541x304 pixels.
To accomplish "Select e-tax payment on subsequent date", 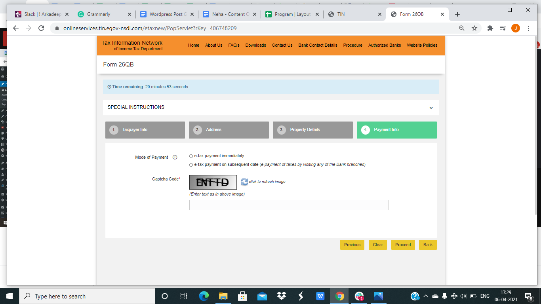I will click(191, 165).
